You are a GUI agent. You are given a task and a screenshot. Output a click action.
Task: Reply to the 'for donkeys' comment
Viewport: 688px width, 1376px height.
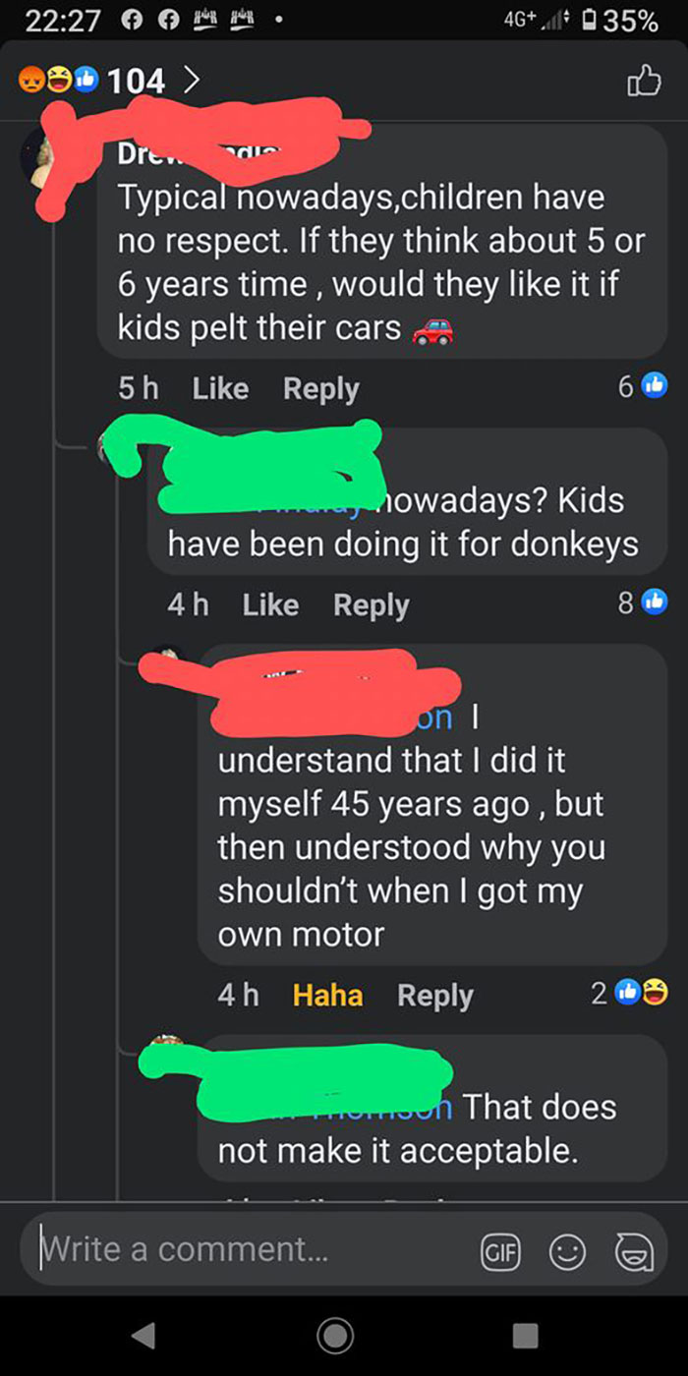point(372,605)
